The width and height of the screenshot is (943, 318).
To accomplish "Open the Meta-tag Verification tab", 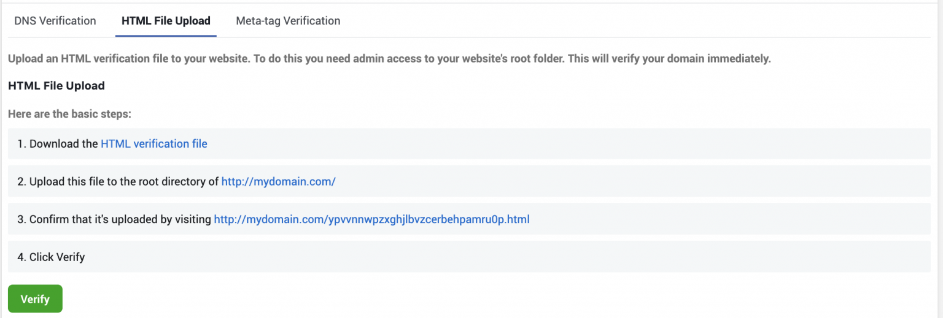I will (288, 21).
